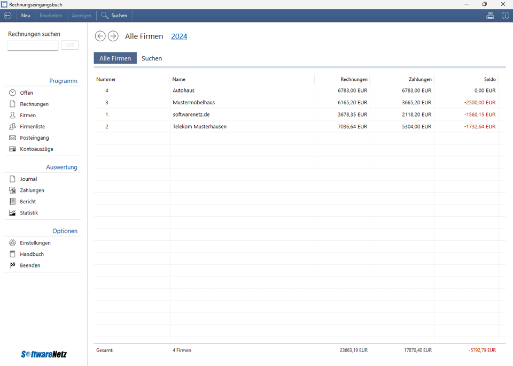Image resolution: width=513 pixels, height=366 pixels.
Task: Click the printer icon in toolbar
Action: 490,16
